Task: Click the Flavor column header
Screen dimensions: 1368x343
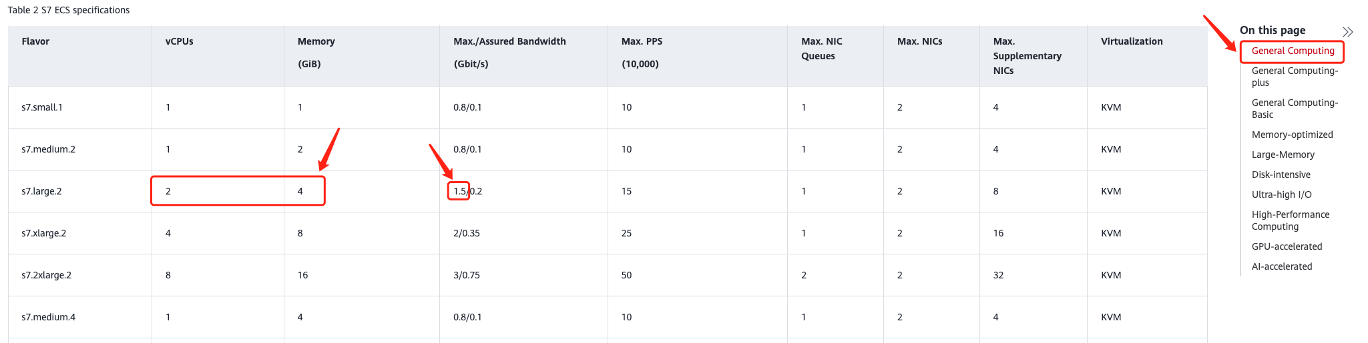Action: pos(35,41)
